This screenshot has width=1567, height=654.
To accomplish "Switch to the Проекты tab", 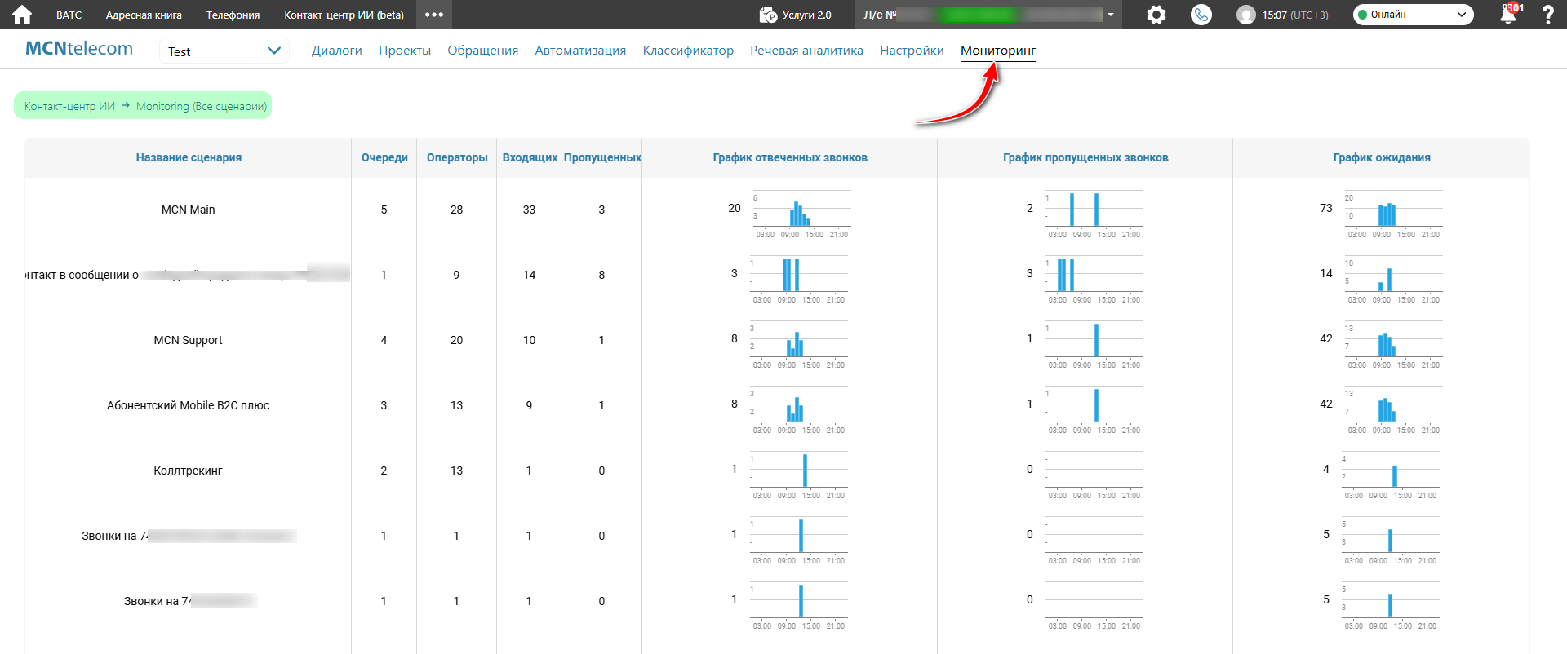I will click(405, 51).
